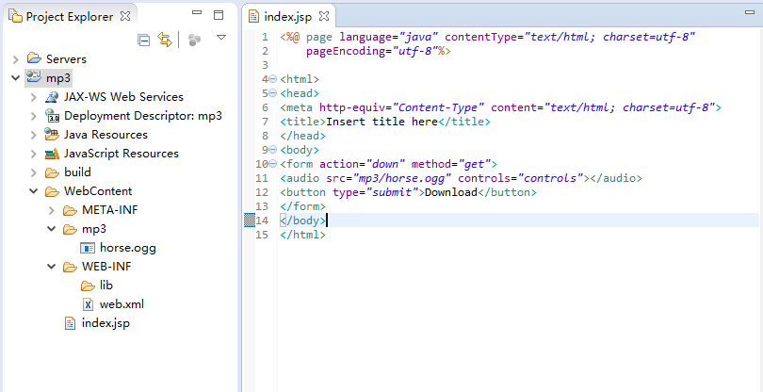The image size is (763, 392).
Task: Collapse the mp3 project node
Action: pyautogui.click(x=16, y=77)
